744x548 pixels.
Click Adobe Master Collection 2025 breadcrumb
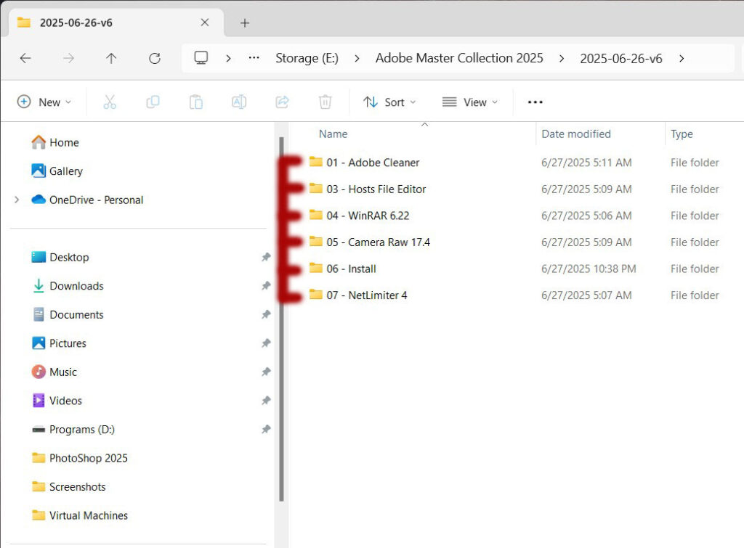459,58
